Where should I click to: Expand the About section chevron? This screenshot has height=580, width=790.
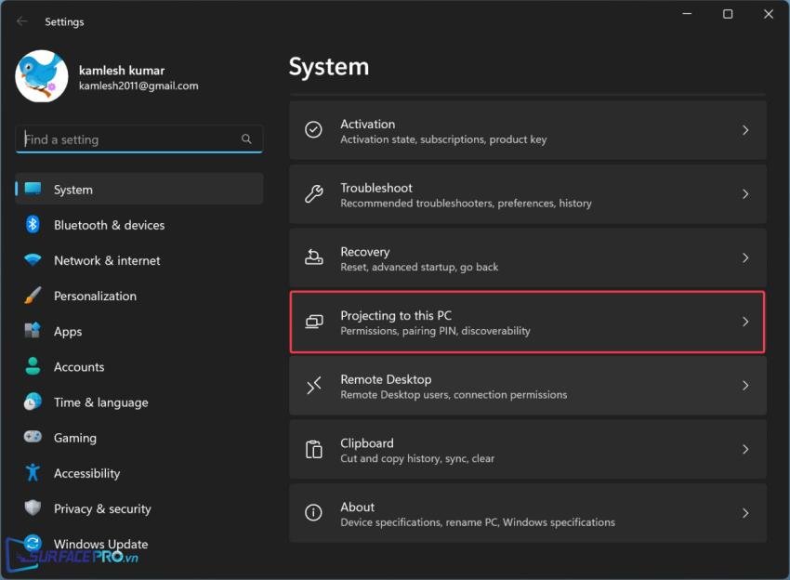745,513
